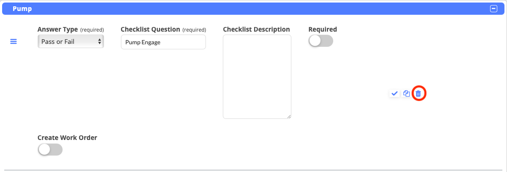Turn on Create Work Order toggle

(x=50, y=150)
